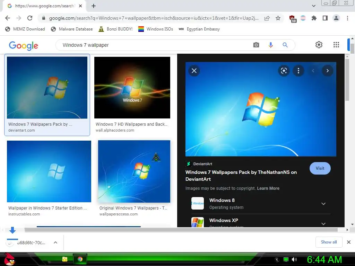
Task: Select the deviantart.com wallpaper thumbnail
Action: [x=47, y=88]
